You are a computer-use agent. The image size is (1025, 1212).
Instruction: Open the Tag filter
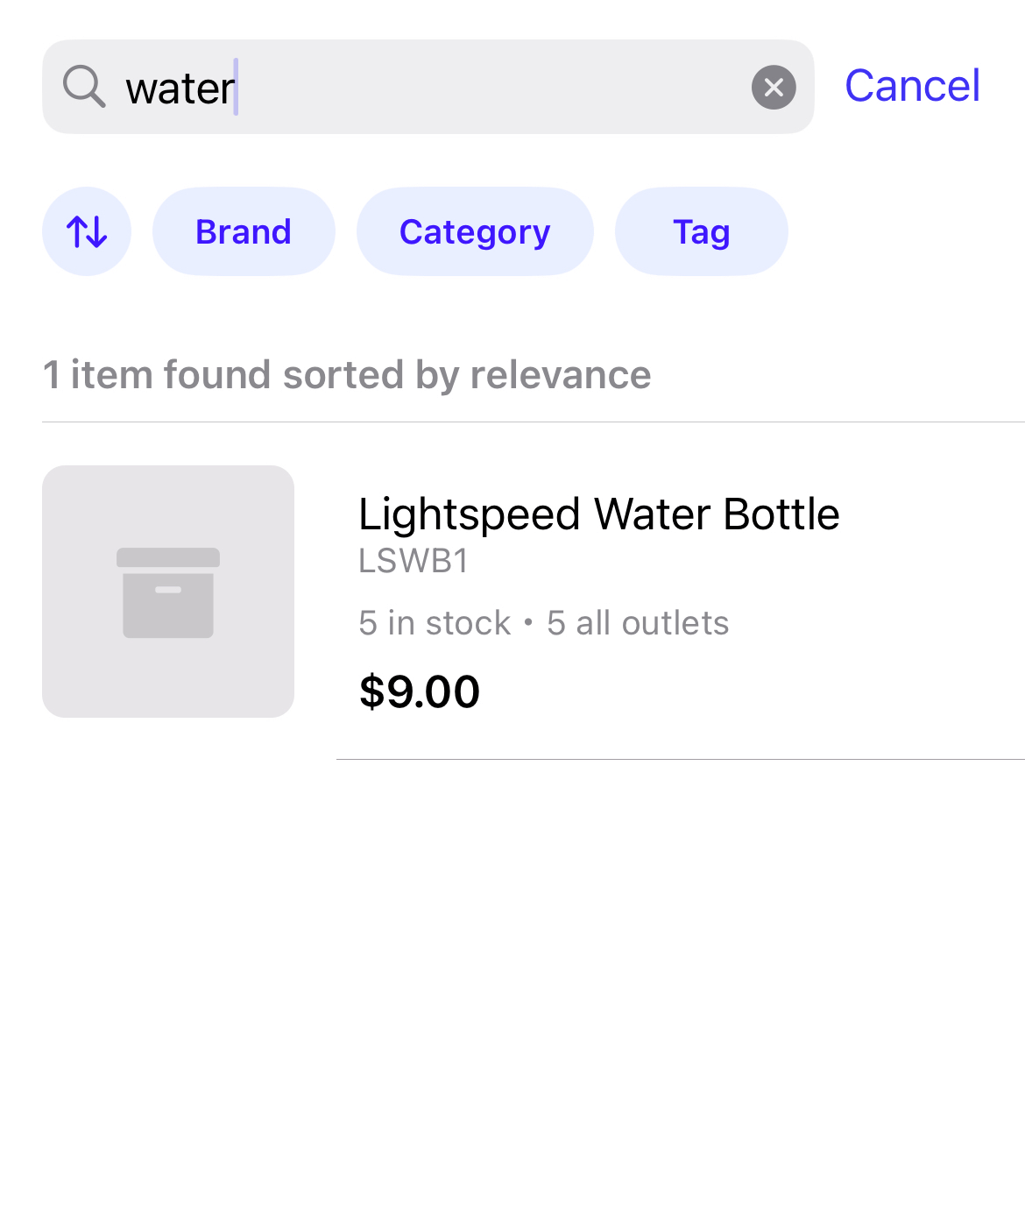[x=701, y=231]
